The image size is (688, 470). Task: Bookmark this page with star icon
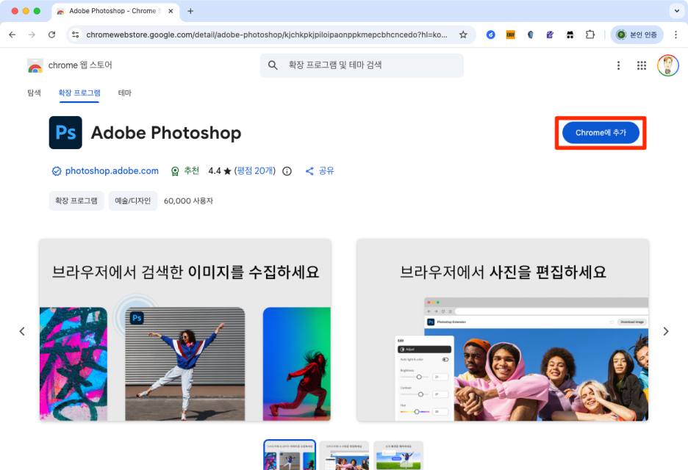tap(463, 35)
